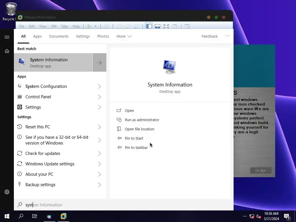Click VMware take snapshot clock icon

click(x=119, y=26)
